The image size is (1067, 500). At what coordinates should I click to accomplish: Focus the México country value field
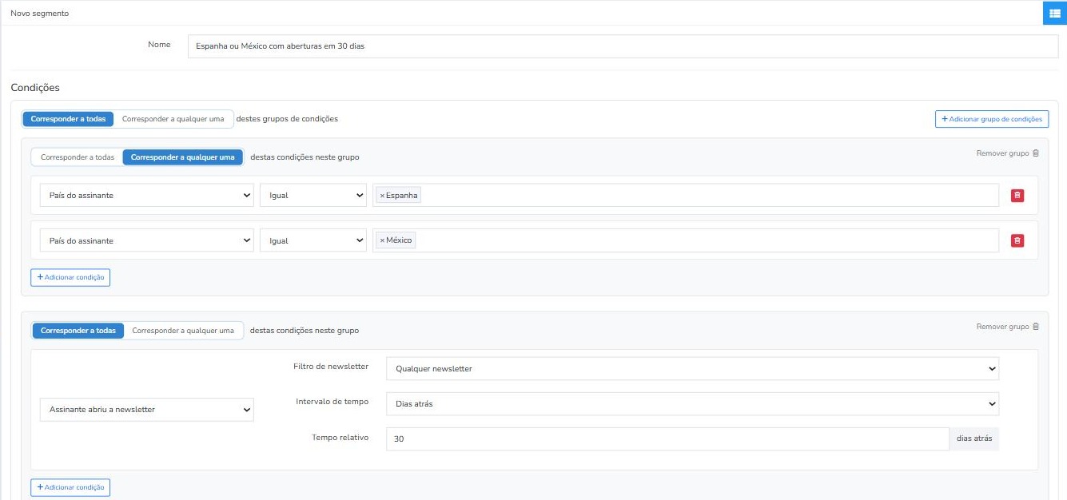pyautogui.click(x=686, y=241)
